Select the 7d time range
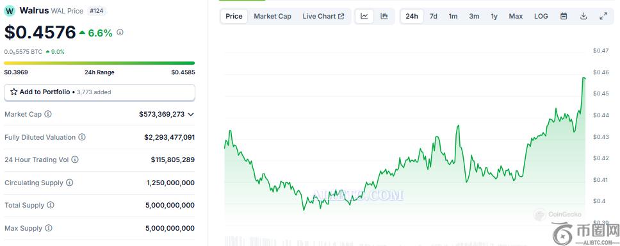Screen dimensions: 620x246 (x=434, y=16)
